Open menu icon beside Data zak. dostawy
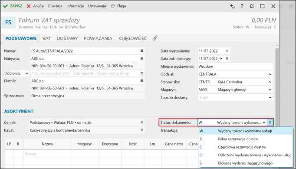The height and width of the screenshot is (169, 296). pos(227,59)
